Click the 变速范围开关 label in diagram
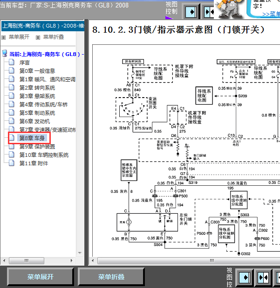280x288 pixels. coord(152,103)
